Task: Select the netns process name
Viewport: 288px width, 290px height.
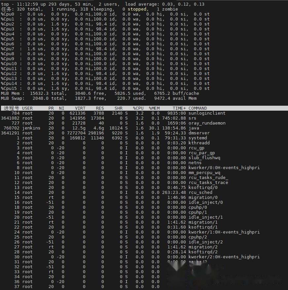Action: point(195,163)
